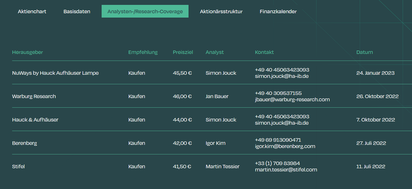Click the Herausgeber column header

(x=27, y=52)
